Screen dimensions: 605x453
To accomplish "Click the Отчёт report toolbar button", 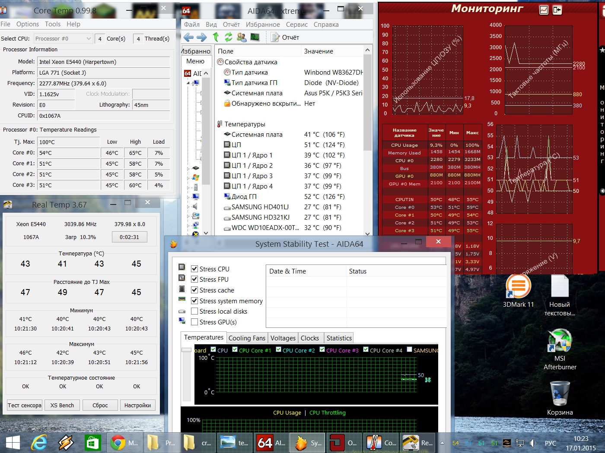I will [x=285, y=38].
